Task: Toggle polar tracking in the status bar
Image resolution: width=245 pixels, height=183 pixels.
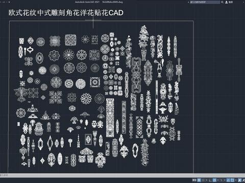Action: [x=214, y=180]
